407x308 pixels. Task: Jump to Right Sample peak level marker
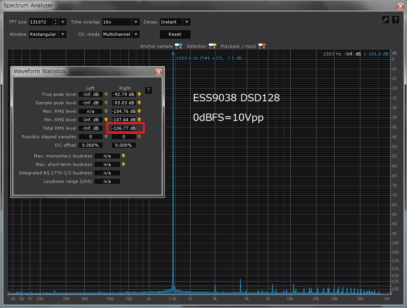coord(139,103)
